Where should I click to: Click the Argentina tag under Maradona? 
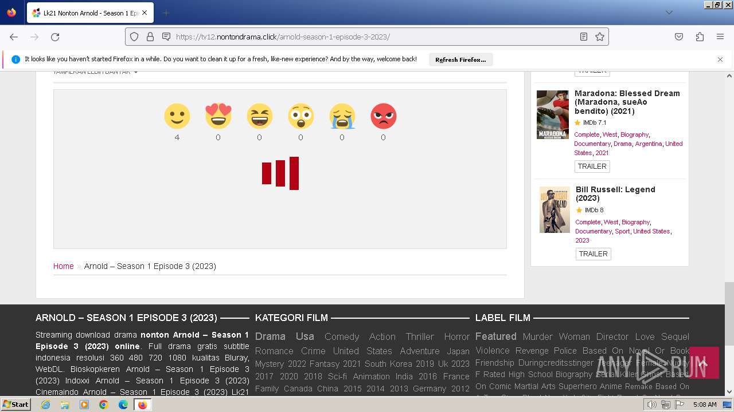pyautogui.click(x=648, y=144)
